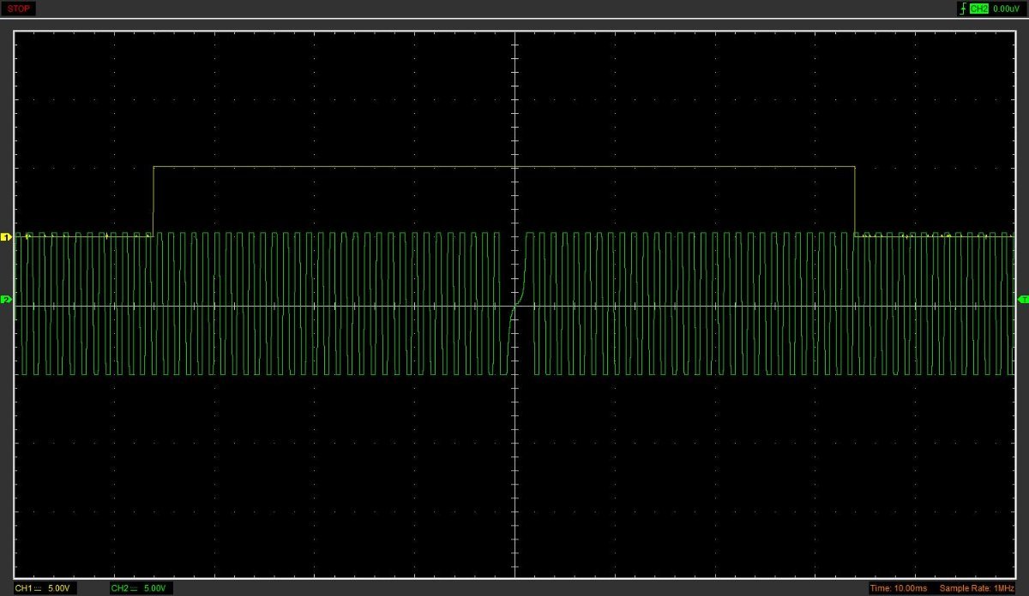Open the CH2 5.00V vertical scale readout

click(x=141, y=588)
